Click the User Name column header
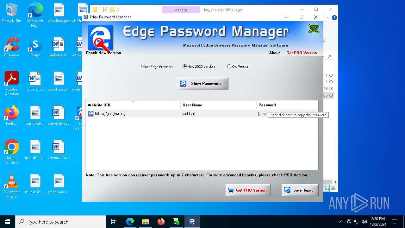The width and height of the screenshot is (405, 228). point(218,105)
